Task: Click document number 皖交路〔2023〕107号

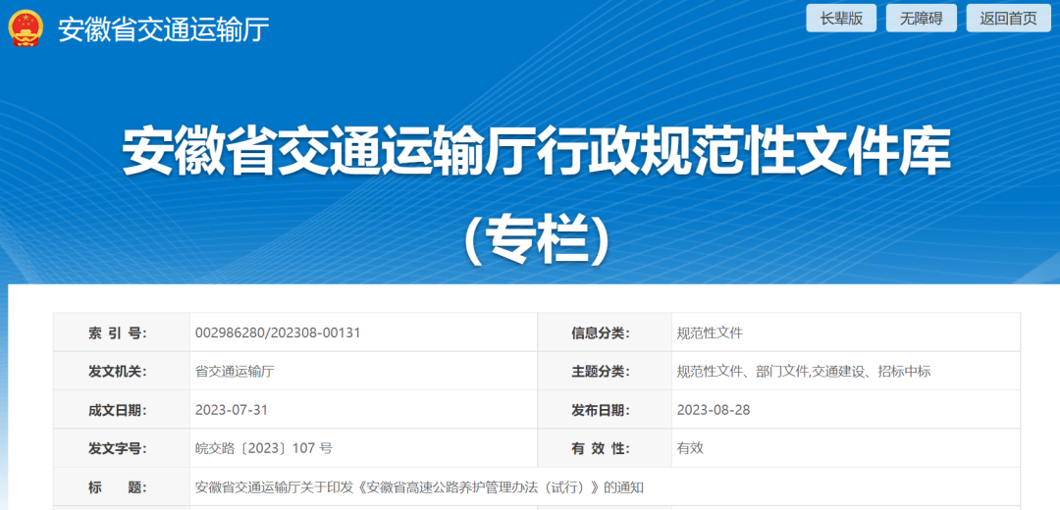Action: click(264, 448)
